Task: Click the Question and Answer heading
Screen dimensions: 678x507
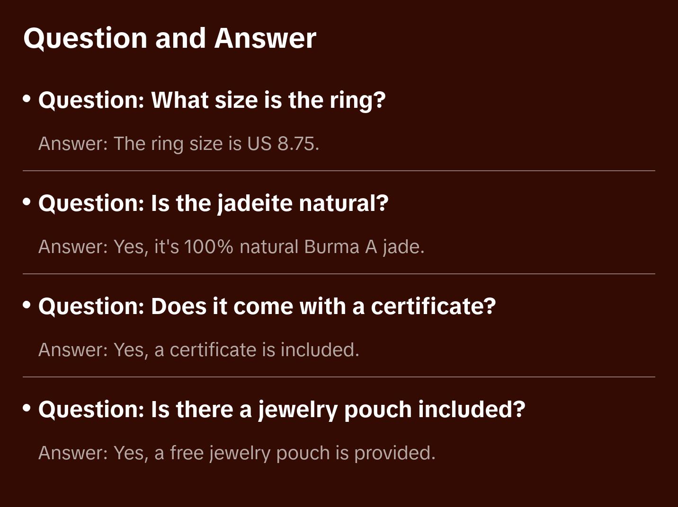Action: coord(169,38)
